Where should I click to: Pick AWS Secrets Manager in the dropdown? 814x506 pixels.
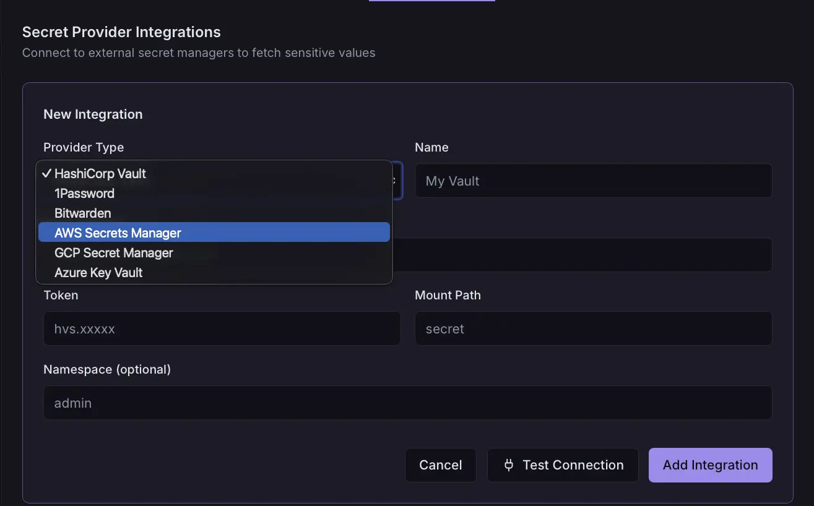click(x=118, y=233)
